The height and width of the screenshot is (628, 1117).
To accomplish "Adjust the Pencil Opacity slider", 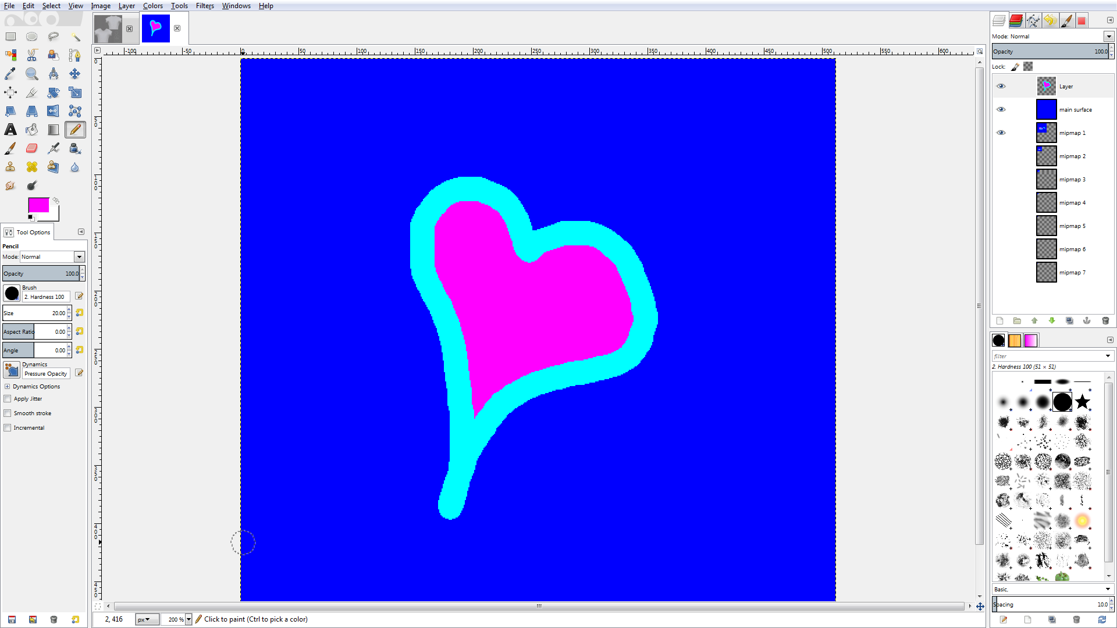I will pos(41,274).
